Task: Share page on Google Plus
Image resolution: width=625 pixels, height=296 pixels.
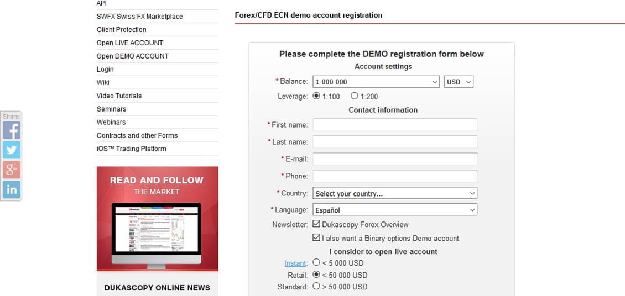Action: click(x=12, y=170)
